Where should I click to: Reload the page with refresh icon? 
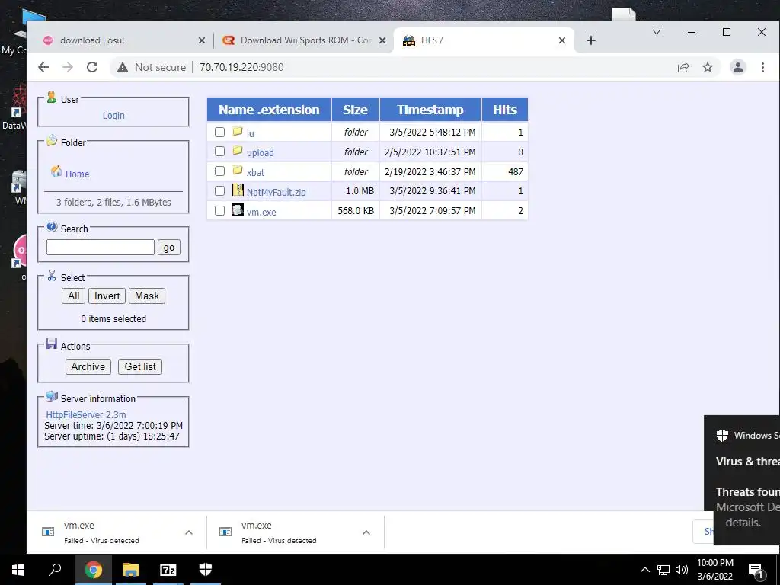(92, 67)
